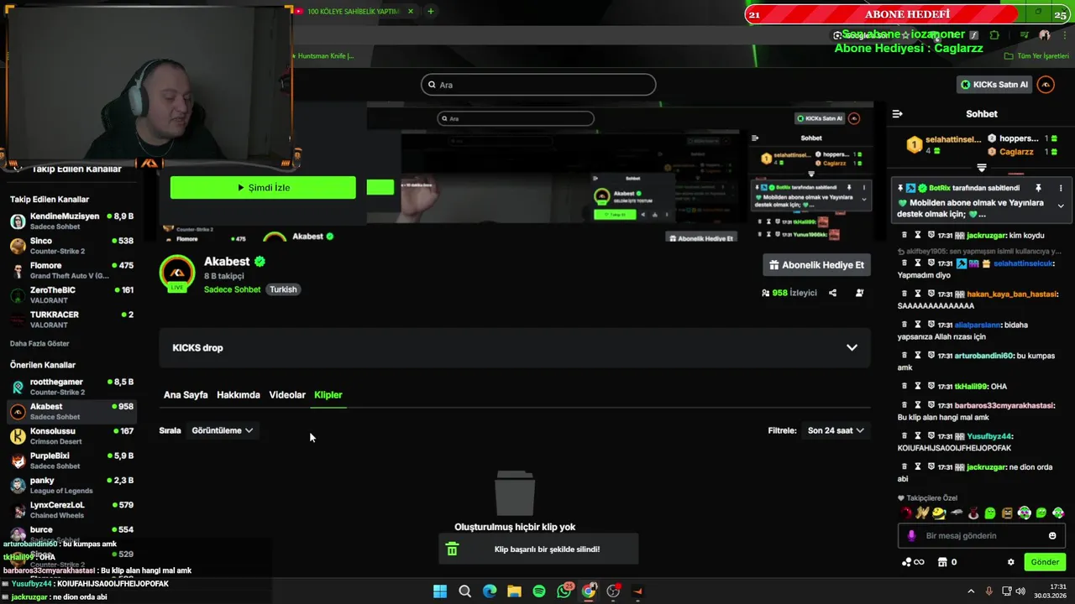
Task: Ban hakan_kaya_ban_hastasi using shield icon
Action: click(931, 294)
